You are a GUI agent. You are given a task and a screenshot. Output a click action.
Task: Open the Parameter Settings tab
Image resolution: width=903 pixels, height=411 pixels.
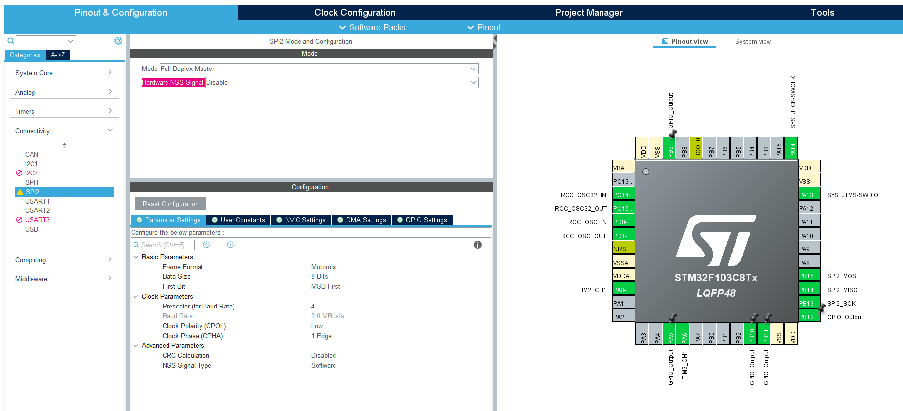pyautogui.click(x=168, y=220)
